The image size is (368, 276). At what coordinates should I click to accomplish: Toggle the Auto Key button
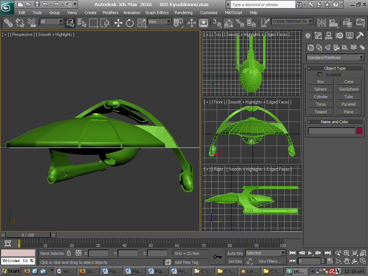[x=235, y=253]
